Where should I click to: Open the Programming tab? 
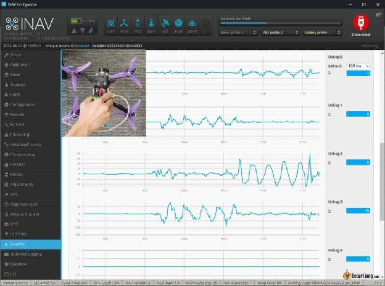30,154
